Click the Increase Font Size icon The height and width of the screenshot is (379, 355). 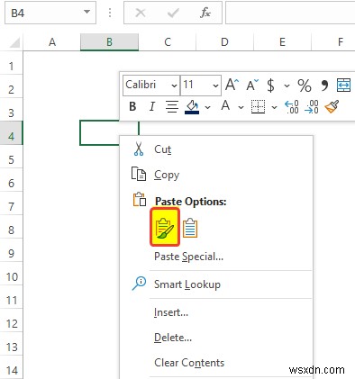[232, 85]
